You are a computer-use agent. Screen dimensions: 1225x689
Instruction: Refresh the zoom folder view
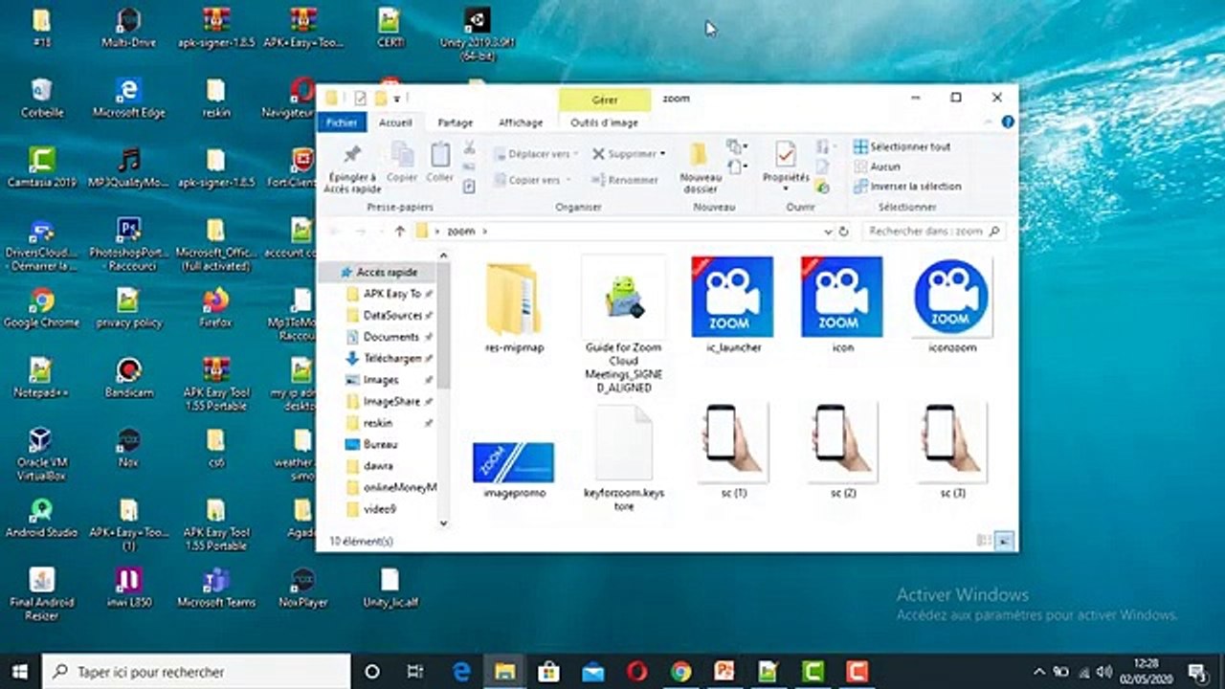pyautogui.click(x=843, y=232)
